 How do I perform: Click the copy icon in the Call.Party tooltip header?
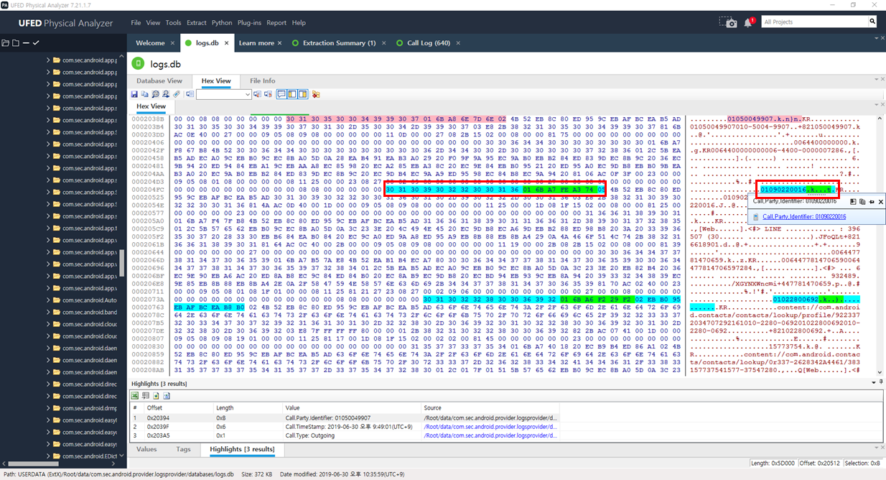[862, 202]
